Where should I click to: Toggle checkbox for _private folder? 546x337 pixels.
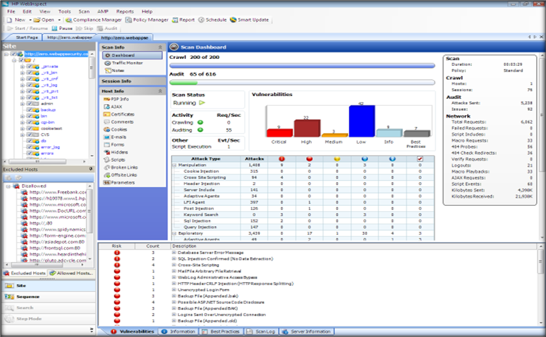(x=30, y=66)
